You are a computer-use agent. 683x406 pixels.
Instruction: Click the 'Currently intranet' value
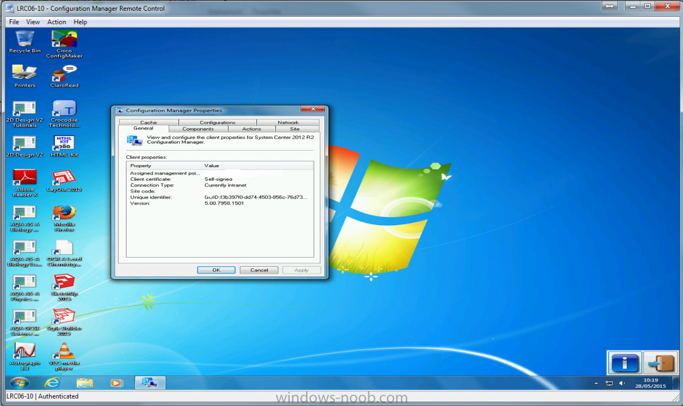point(225,185)
